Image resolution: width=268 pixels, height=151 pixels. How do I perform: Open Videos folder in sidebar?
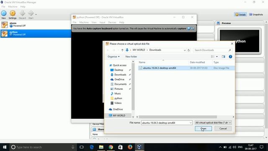click(x=118, y=103)
